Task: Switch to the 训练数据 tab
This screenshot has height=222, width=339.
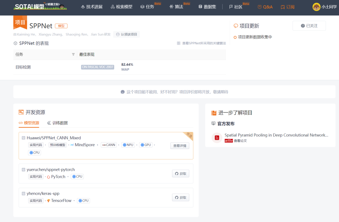Action: tap(58, 123)
